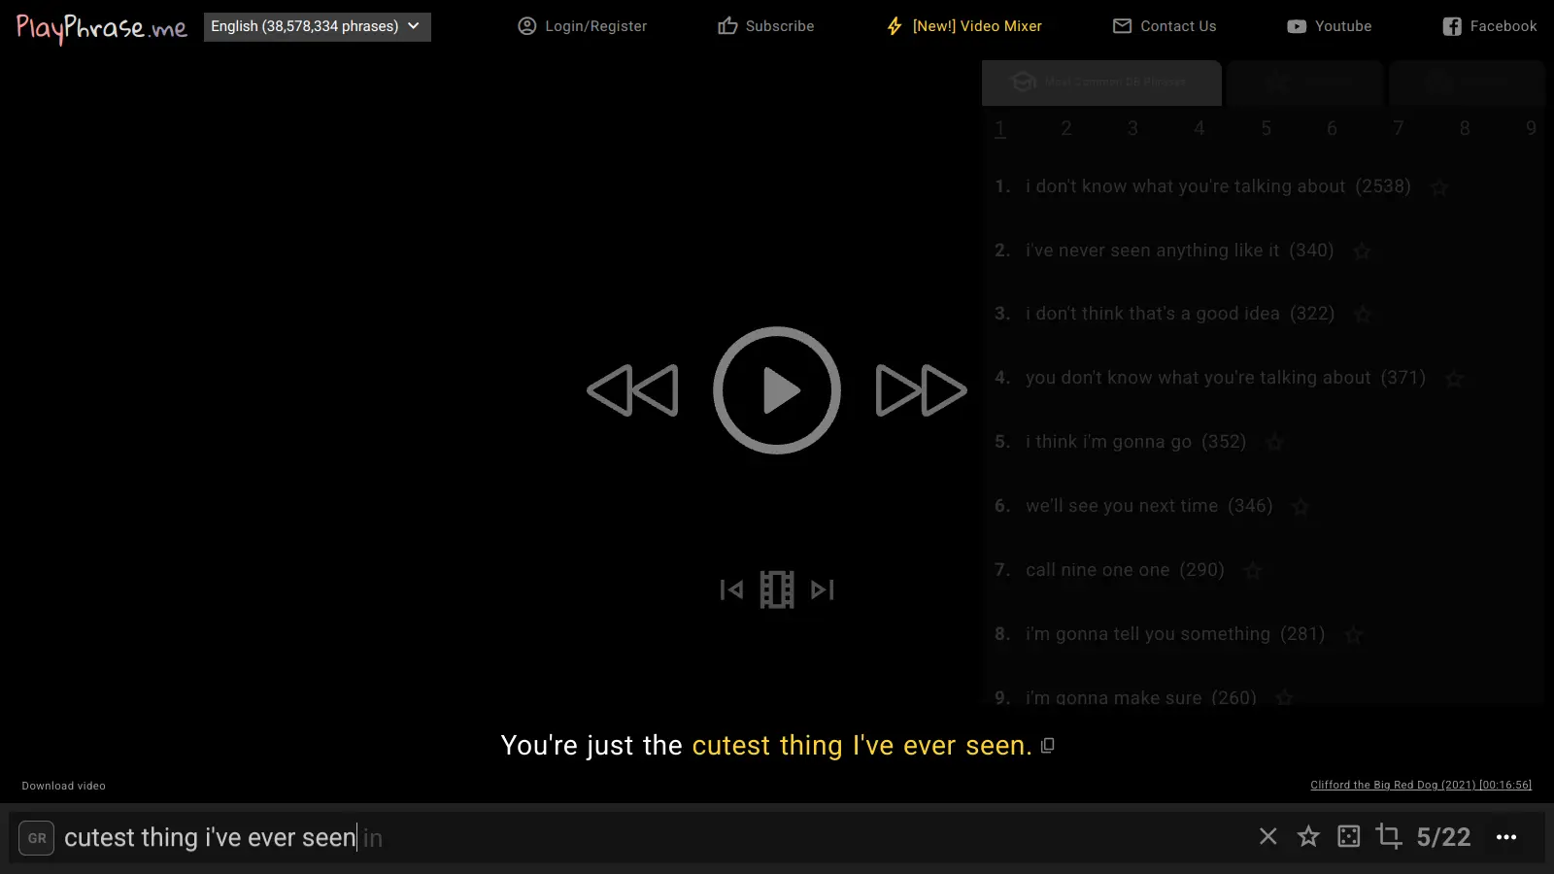The height and width of the screenshot is (874, 1554).
Task: Click the crop video icon
Action: coord(1389,836)
